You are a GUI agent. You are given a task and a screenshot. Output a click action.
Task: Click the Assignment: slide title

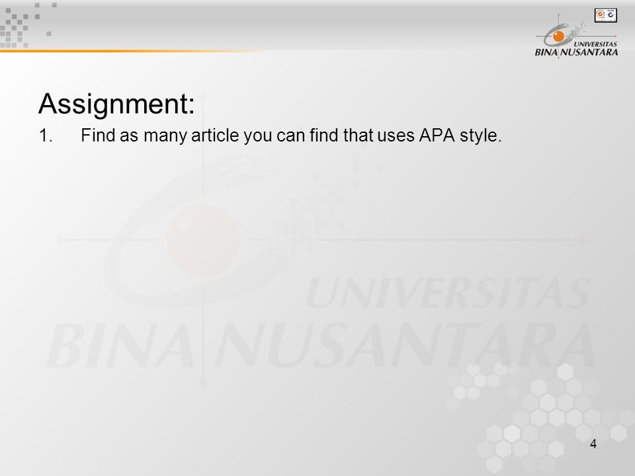(x=116, y=104)
